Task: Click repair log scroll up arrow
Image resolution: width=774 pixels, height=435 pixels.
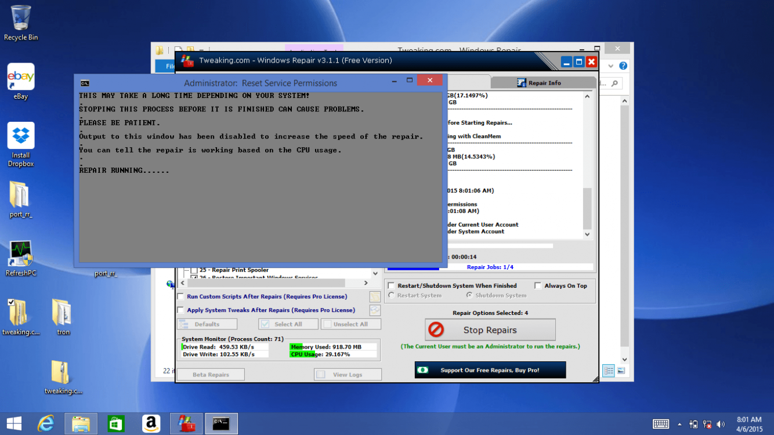Action: pyautogui.click(x=587, y=97)
